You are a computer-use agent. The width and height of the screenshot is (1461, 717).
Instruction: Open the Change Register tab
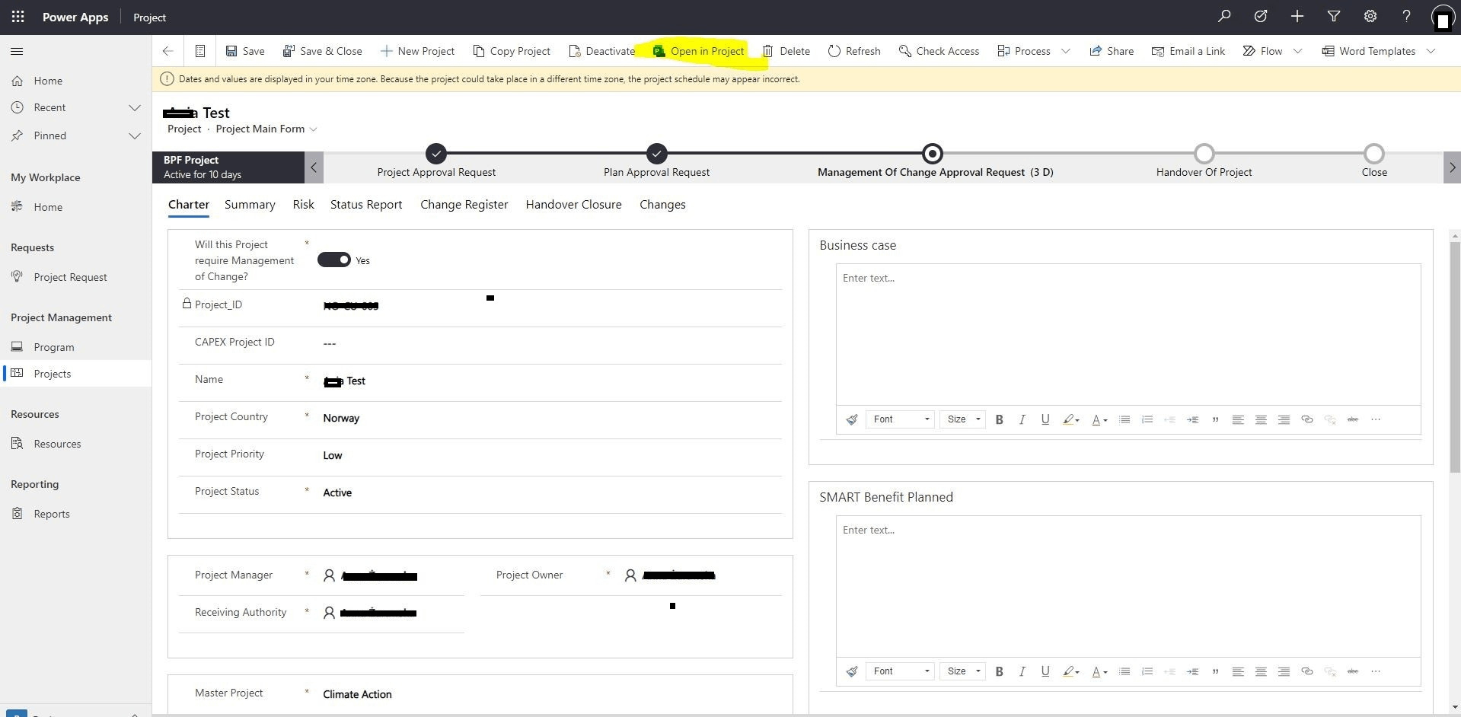click(464, 204)
